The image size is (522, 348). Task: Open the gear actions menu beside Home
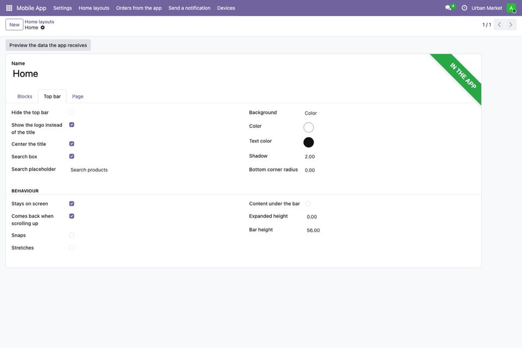point(42,28)
